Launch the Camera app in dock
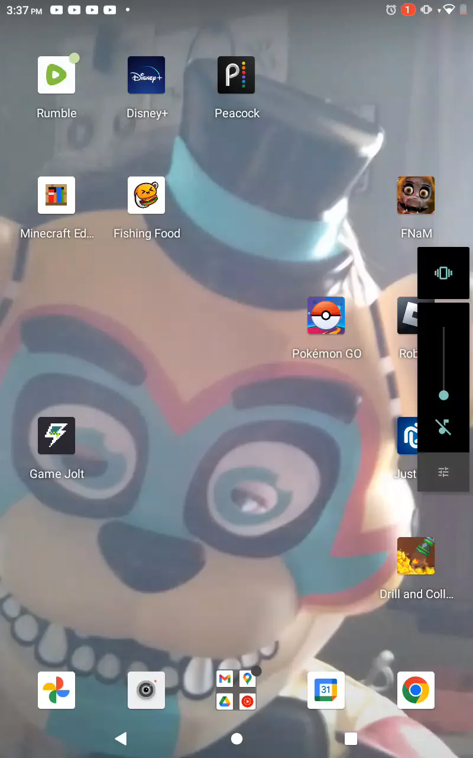 pyautogui.click(x=147, y=690)
